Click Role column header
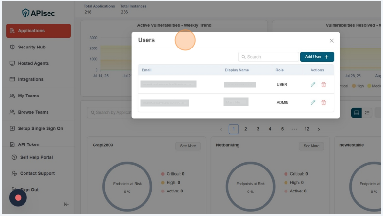This screenshot has height=216, width=383. coord(280,70)
